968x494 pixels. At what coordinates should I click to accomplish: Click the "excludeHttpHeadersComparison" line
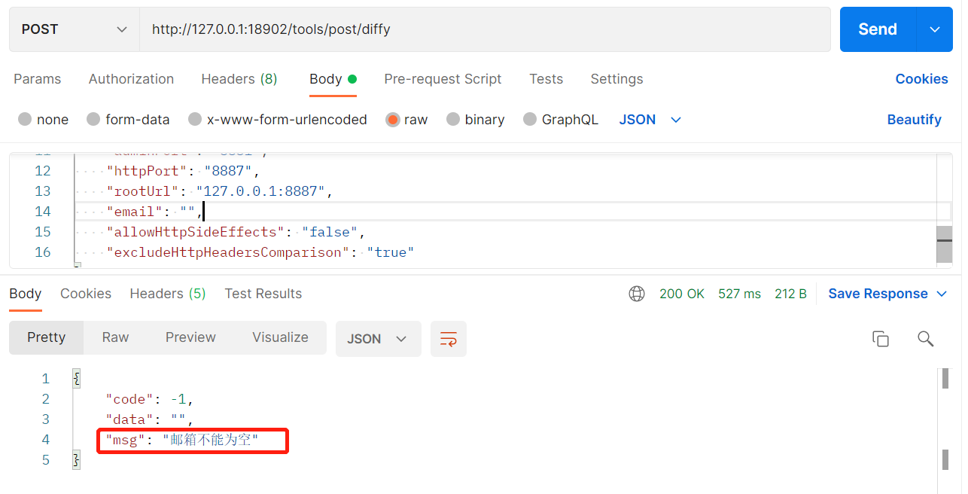point(260,252)
